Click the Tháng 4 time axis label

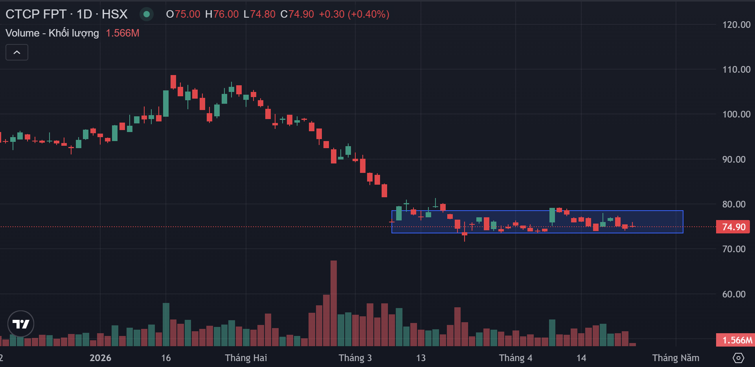coord(516,358)
